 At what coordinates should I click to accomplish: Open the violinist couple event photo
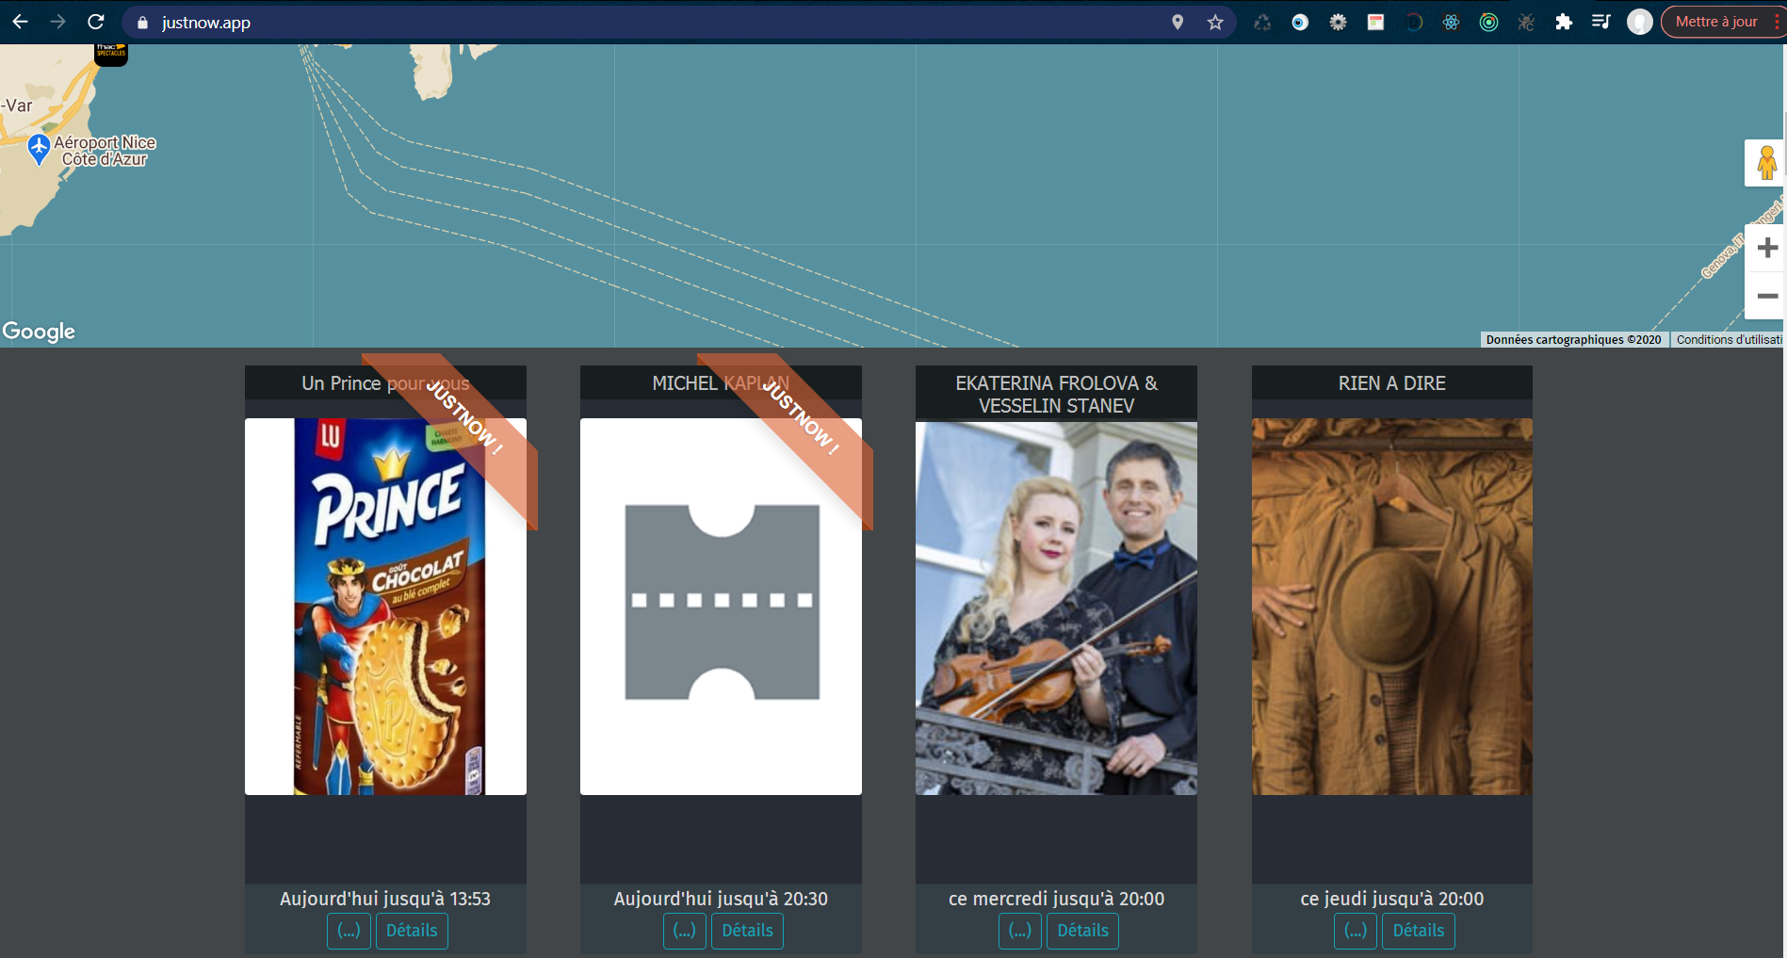1056,607
